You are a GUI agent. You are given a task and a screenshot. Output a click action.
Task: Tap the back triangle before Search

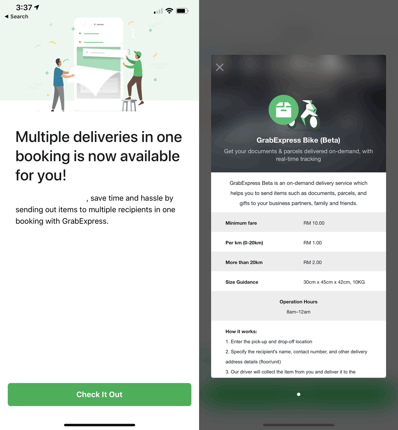pyautogui.click(x=7, y=16)
